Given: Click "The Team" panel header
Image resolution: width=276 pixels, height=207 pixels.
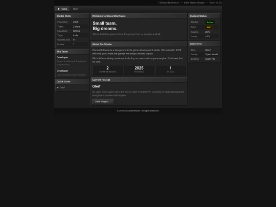Looking at the screenshot, I should [x=73, y=52].
